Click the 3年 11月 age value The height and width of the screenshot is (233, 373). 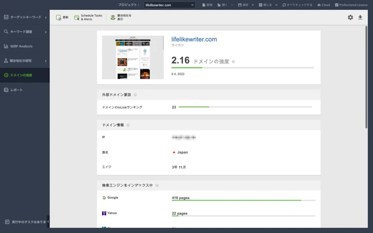point(179,167)
